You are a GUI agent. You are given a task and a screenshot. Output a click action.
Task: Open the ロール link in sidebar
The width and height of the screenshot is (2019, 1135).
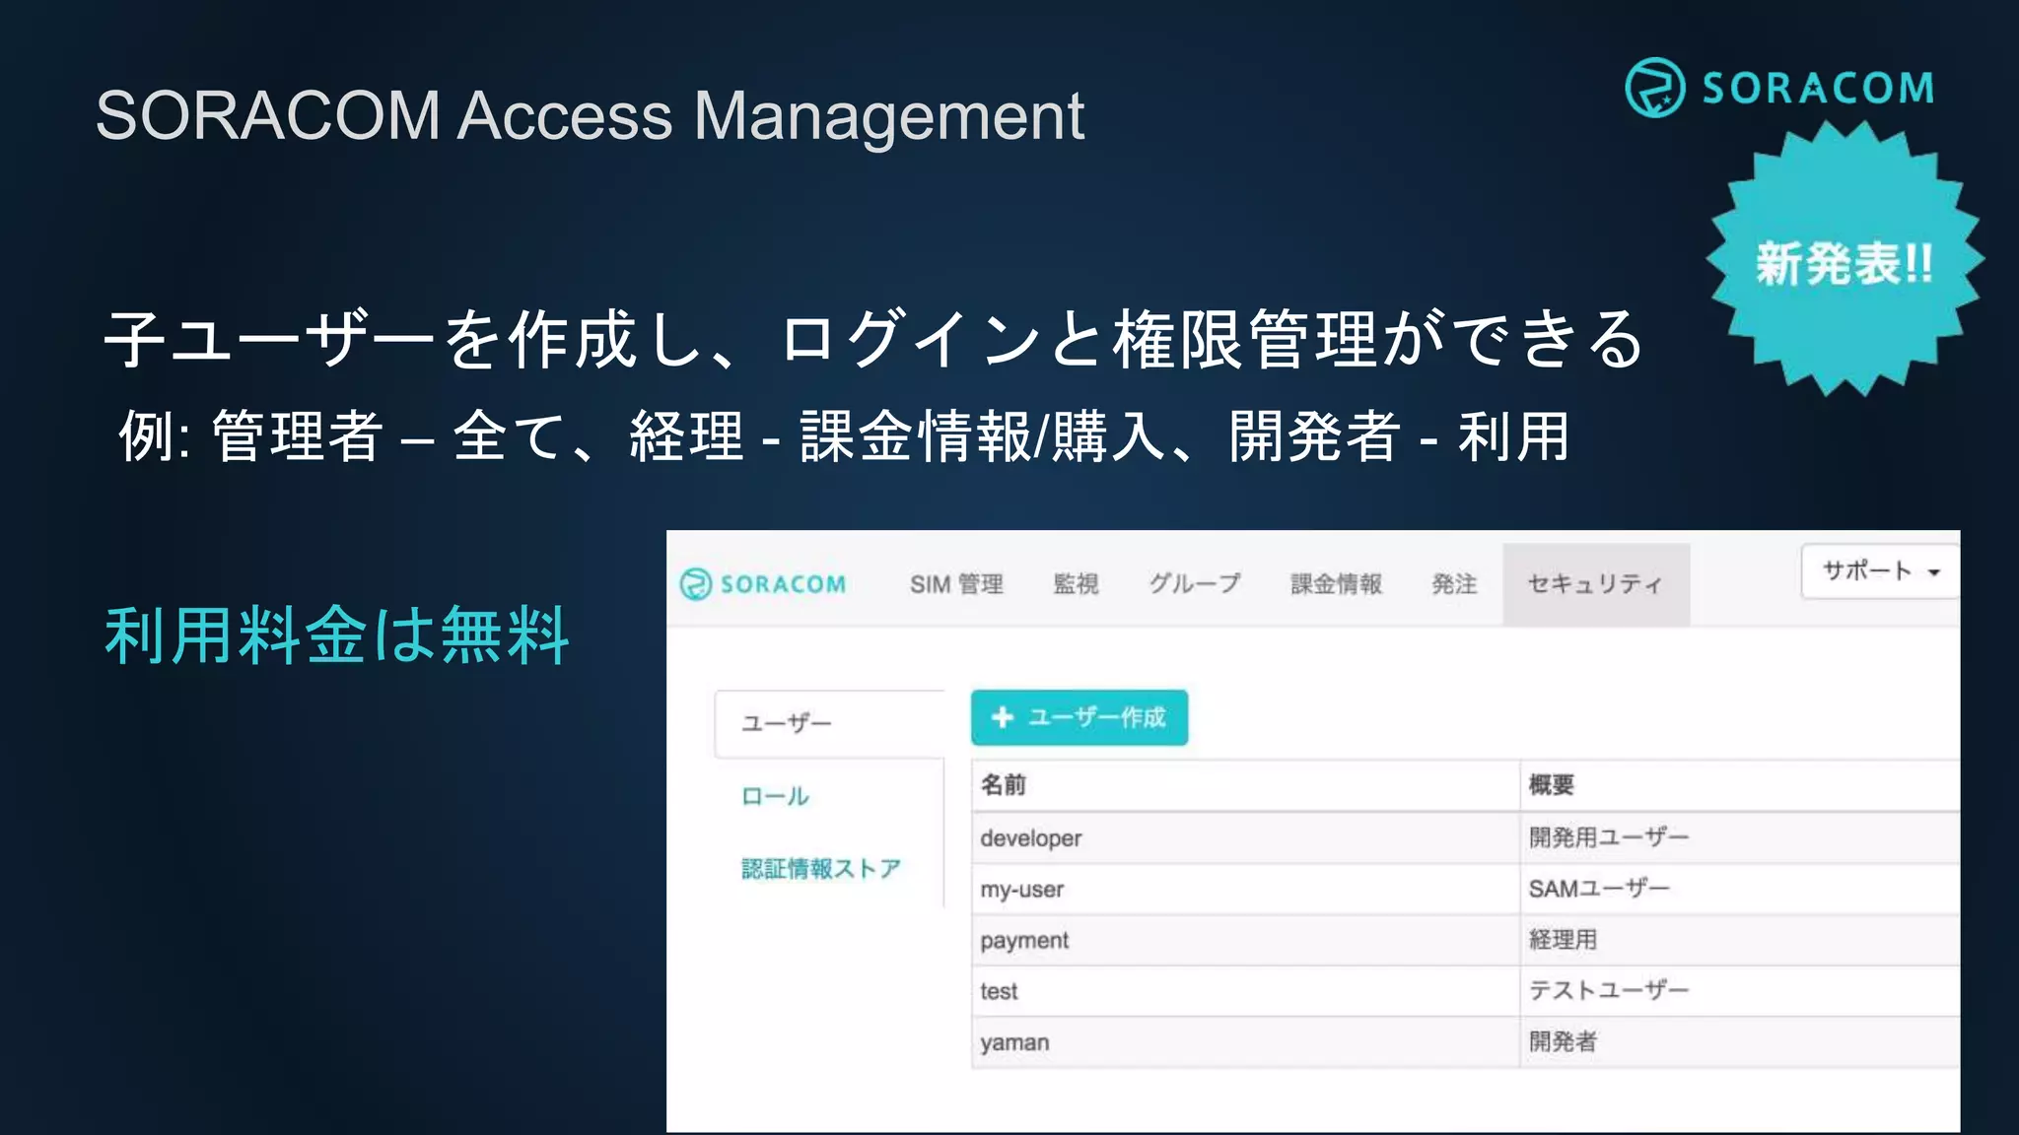pos(775,796)
